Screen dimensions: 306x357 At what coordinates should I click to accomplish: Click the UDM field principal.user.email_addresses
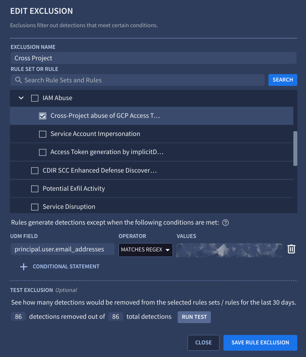pyautogui.click(x=62, y=249)
